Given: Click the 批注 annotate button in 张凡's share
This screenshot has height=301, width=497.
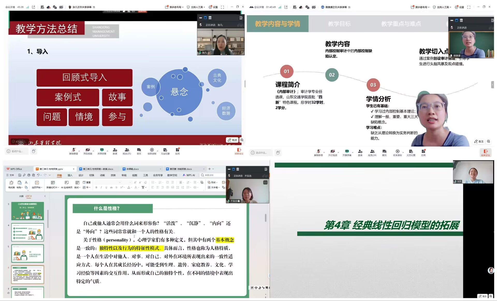Looking at the screenshot, I should (232, 140).
